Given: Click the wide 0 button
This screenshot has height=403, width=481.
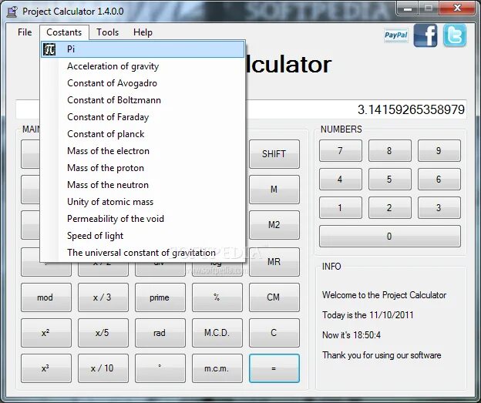Looking at the screenshot, I should pos(390,236).
